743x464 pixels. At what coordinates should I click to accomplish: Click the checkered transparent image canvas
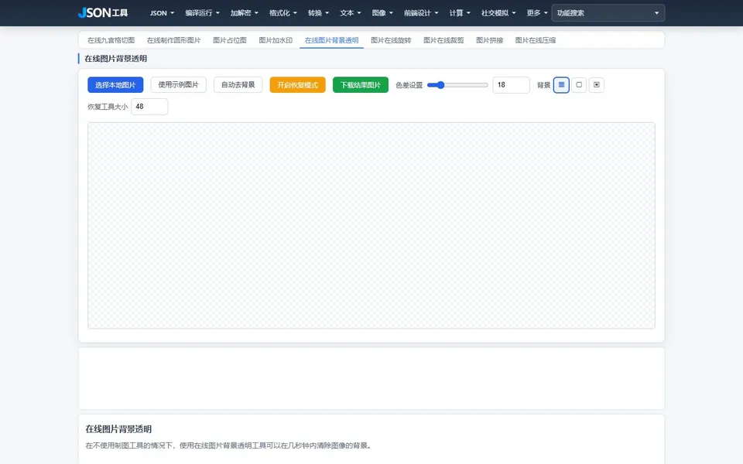(x=371, y=225)
